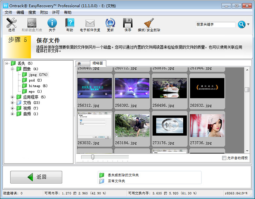Open the search dropdown arrow
255x199 pixels.
(249, 25)
